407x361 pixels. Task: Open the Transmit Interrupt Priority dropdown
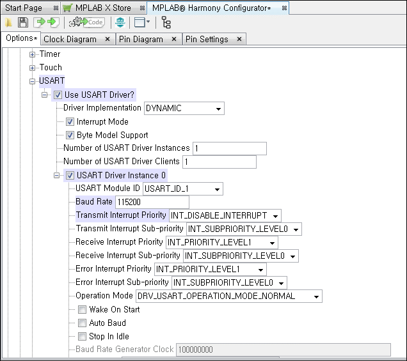click(225, 215)
